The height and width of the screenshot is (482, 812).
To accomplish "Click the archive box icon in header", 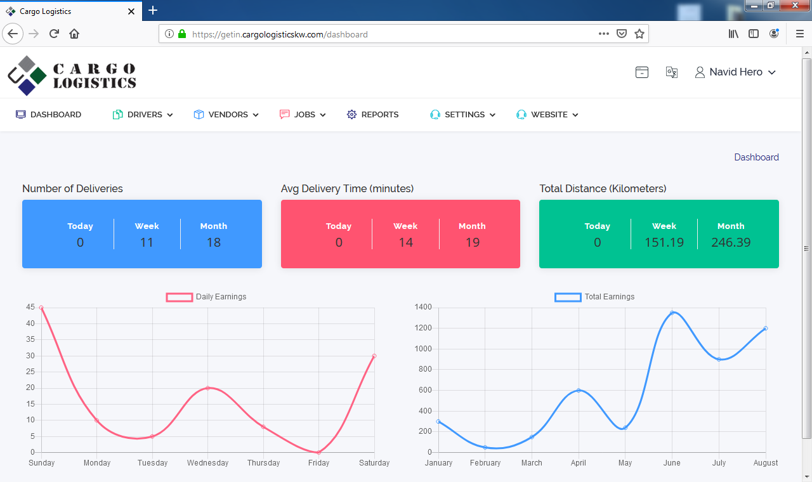I will tap(642, 72).
